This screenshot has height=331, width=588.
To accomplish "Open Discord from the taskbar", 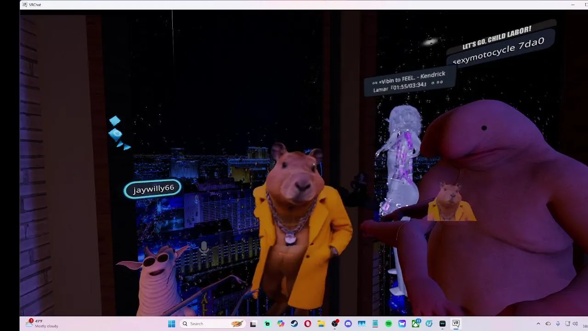I will point(348,324).
